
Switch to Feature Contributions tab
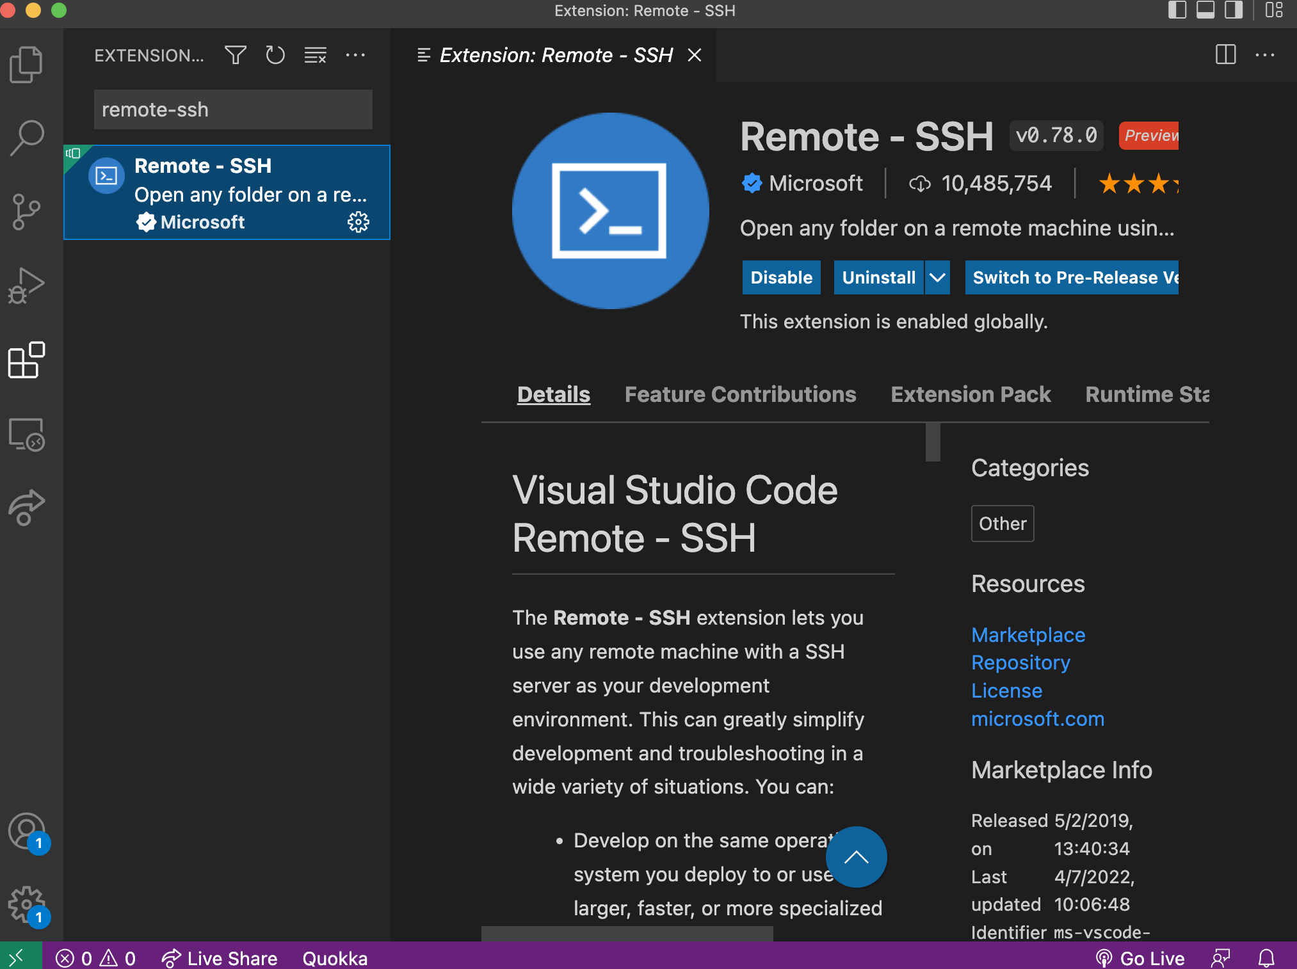click(x=740, y=394)
